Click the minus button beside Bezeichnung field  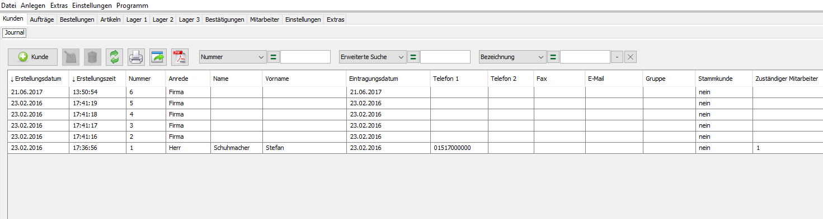[617, 57]
